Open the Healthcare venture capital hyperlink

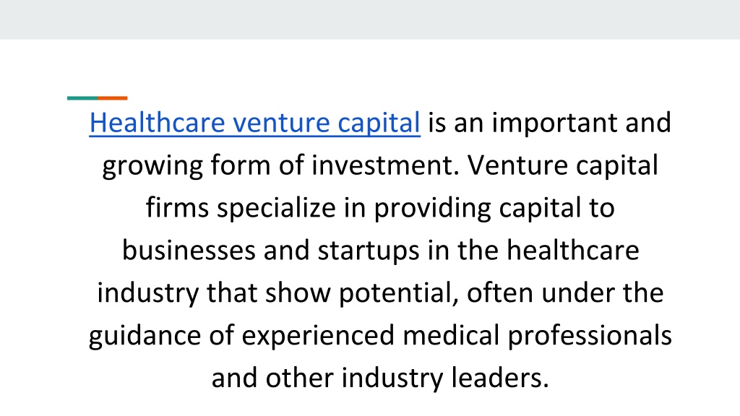tap(255, 123)
